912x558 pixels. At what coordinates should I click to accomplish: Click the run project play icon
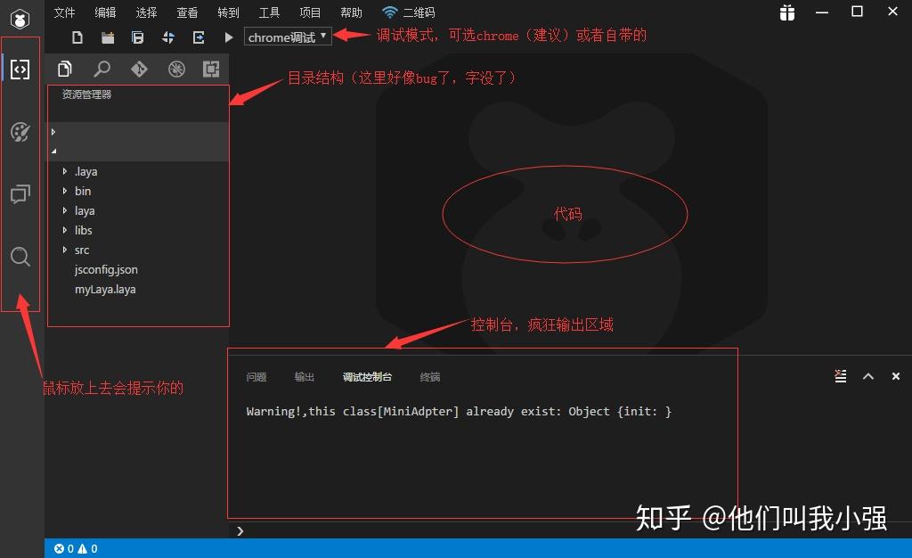point(229,37)
